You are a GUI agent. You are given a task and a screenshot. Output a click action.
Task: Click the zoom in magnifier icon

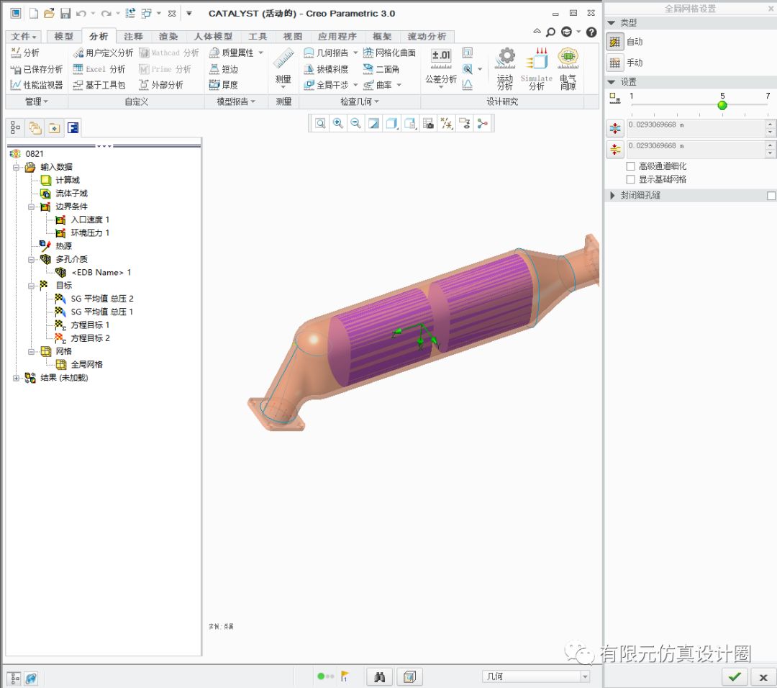(337, 123)
